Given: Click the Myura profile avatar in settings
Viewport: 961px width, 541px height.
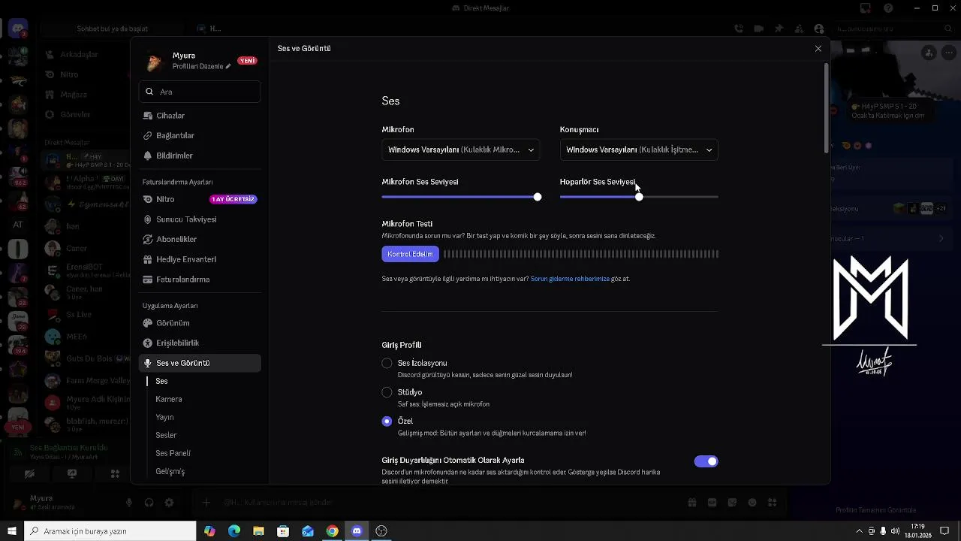Looking at the screenshot, I should pos(155,62).
